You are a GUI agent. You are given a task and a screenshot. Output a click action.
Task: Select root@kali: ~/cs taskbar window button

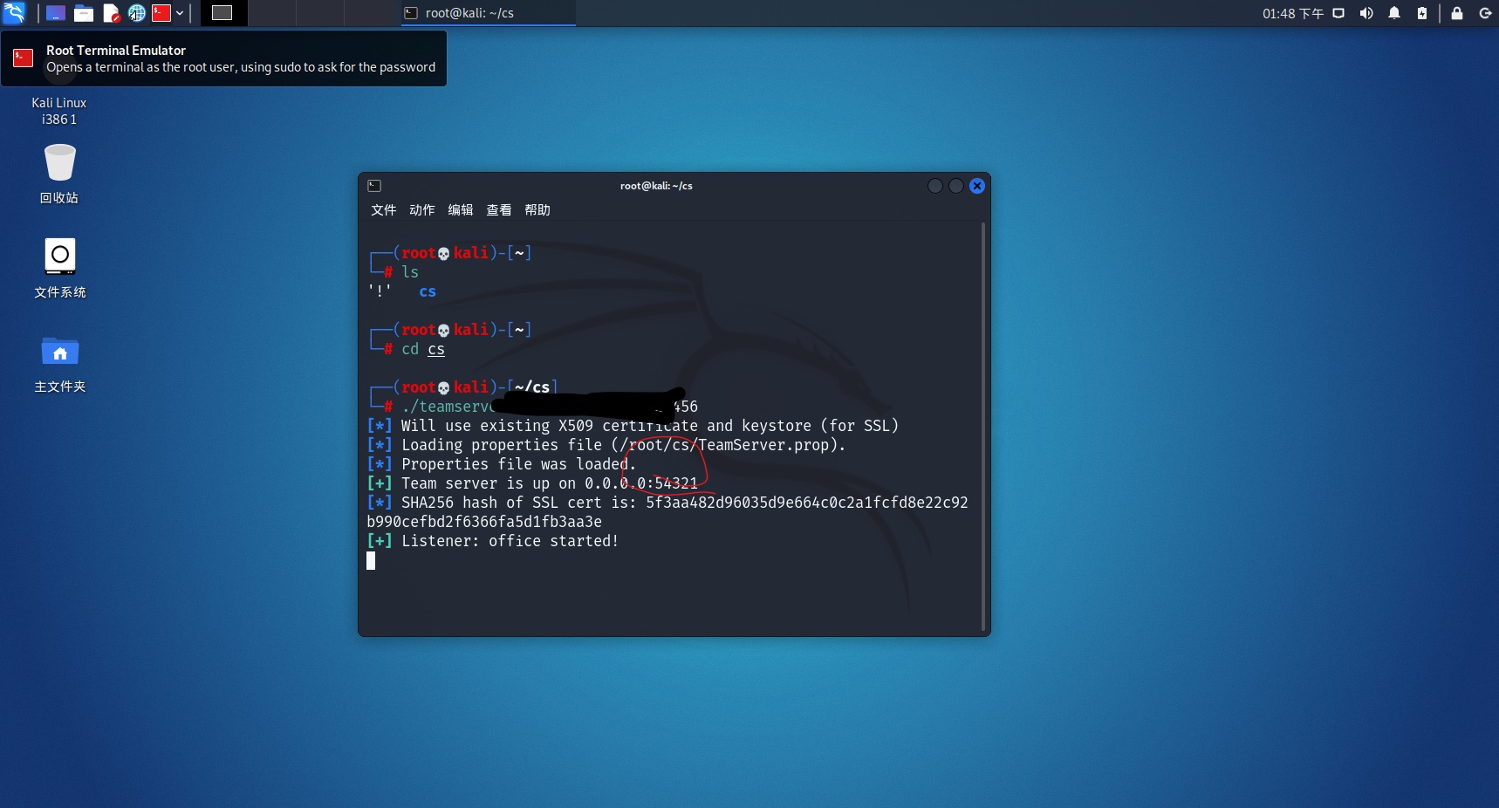[x=488, y=13]
